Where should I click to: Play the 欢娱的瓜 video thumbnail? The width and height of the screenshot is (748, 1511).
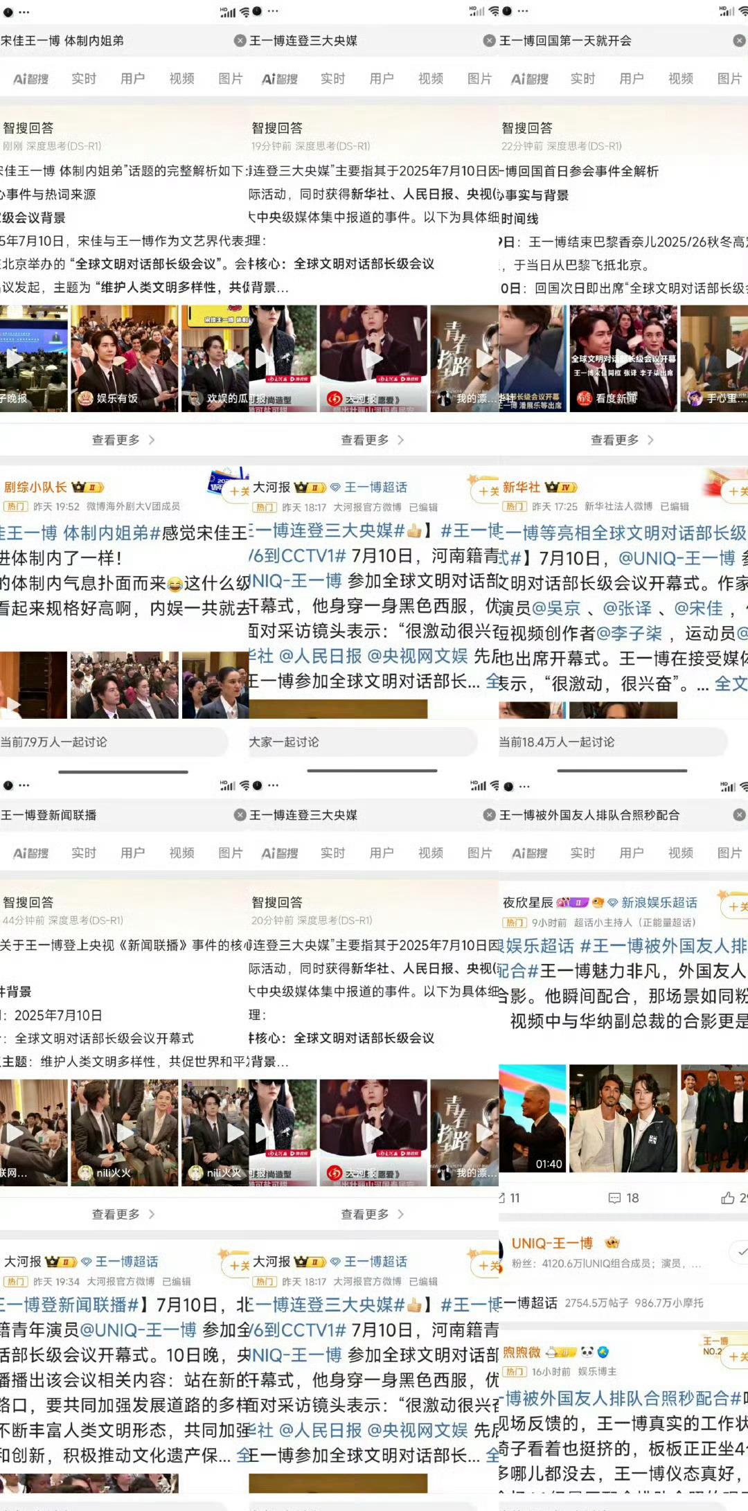pyautogui.click(x=215, y=359)
